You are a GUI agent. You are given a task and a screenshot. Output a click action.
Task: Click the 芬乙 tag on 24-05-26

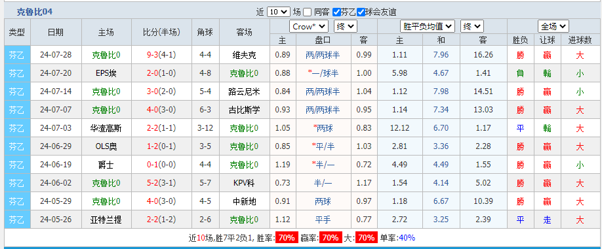17,220
